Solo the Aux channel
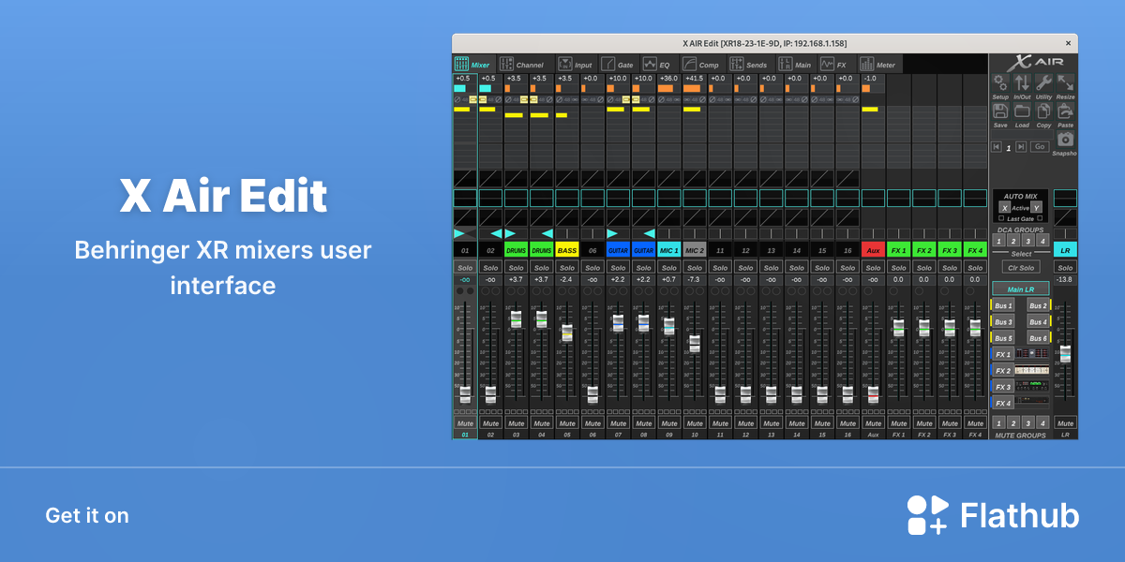The height and width of the screenshot is (562, 1125). click(873, 268)
